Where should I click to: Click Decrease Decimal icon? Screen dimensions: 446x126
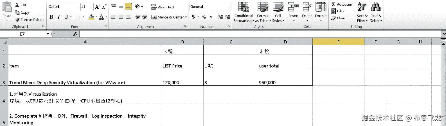pos(227,17)
